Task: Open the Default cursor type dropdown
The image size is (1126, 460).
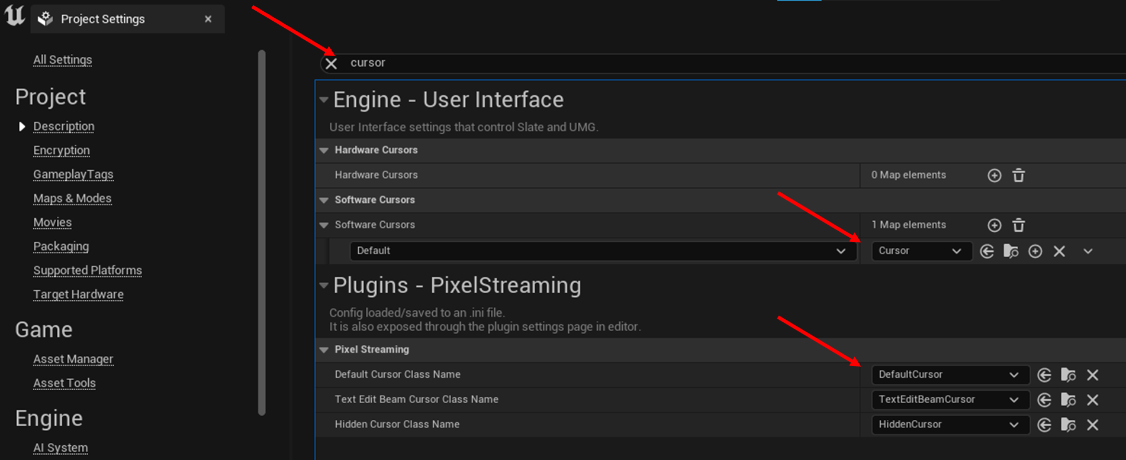Action: (x=603, y=251)
